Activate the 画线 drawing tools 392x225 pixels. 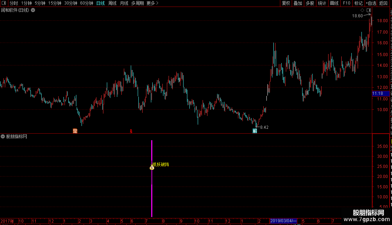click(x=334, y=3)
